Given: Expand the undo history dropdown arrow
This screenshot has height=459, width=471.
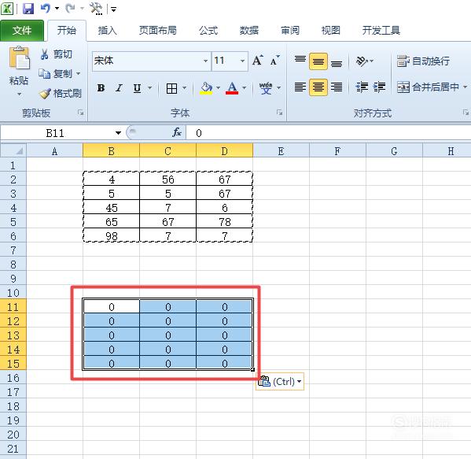Looking at the screenshot, I should click(57, 9).
